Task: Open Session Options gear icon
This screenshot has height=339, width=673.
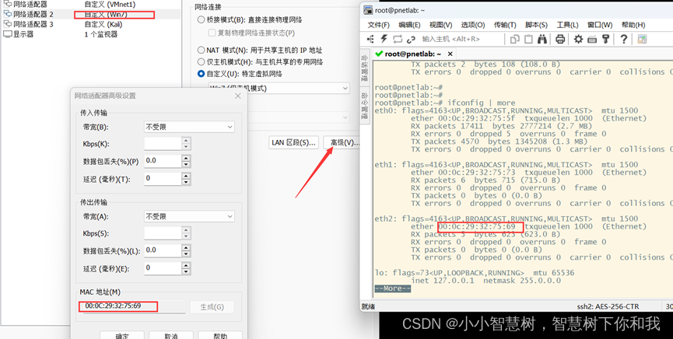Action: [x=579, y=40]
